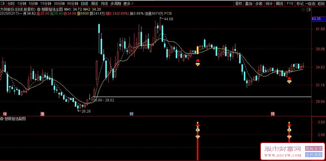Viewport: 326px width, 161px height.
Task: Click the diamond signal below yellow candle
Action: (198, 64)
